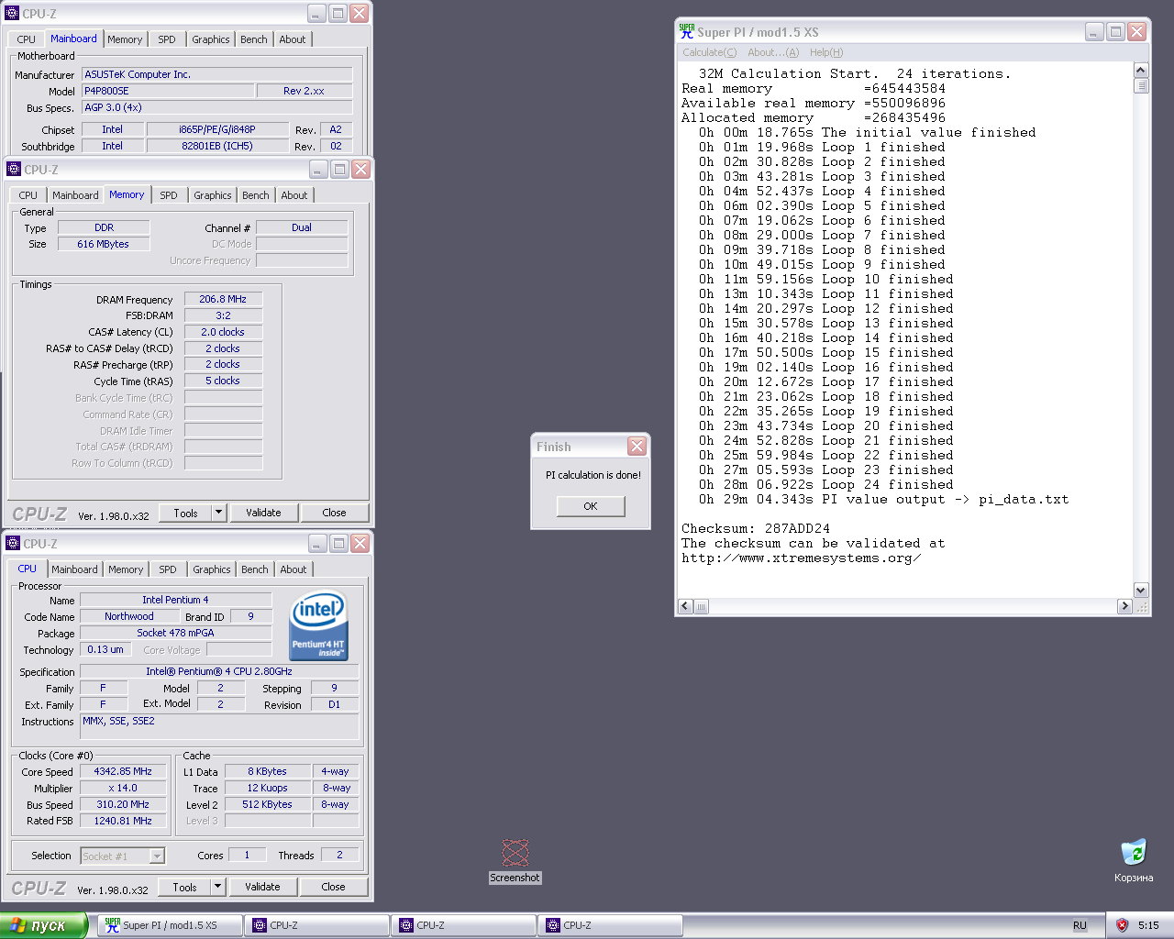
Task: Click Close in CPU-Z CPU window
Action: tap(333, 887)
